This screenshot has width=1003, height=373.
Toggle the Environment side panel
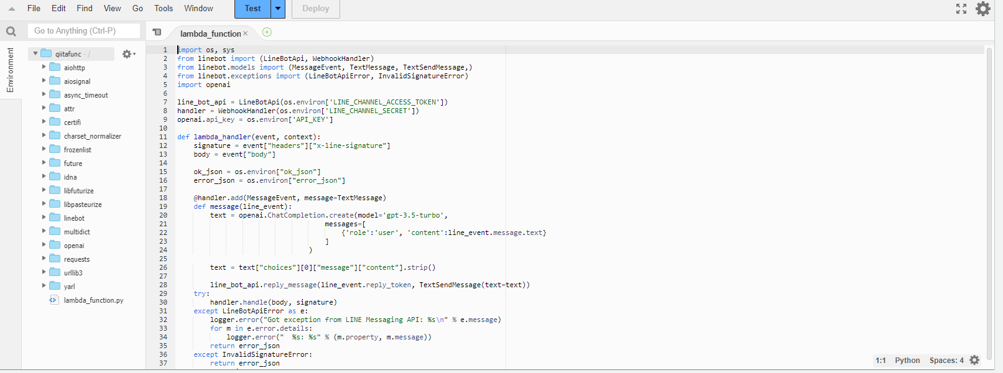tap(10, 70)
